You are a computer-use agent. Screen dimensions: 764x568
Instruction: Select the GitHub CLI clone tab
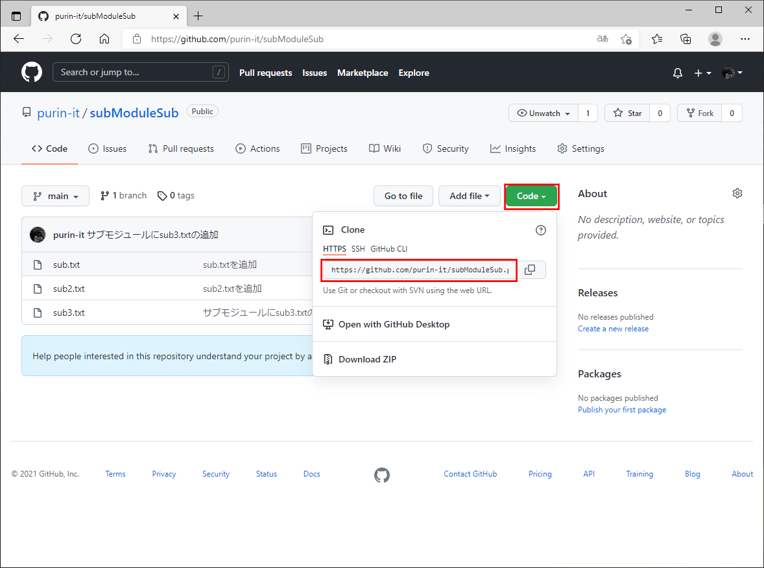click(x=389, y=249)
